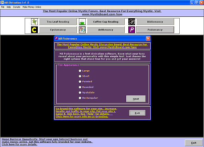The image size is (204, 147).
Task: Select the Spatulate toe option
Action: coord(86,92)
